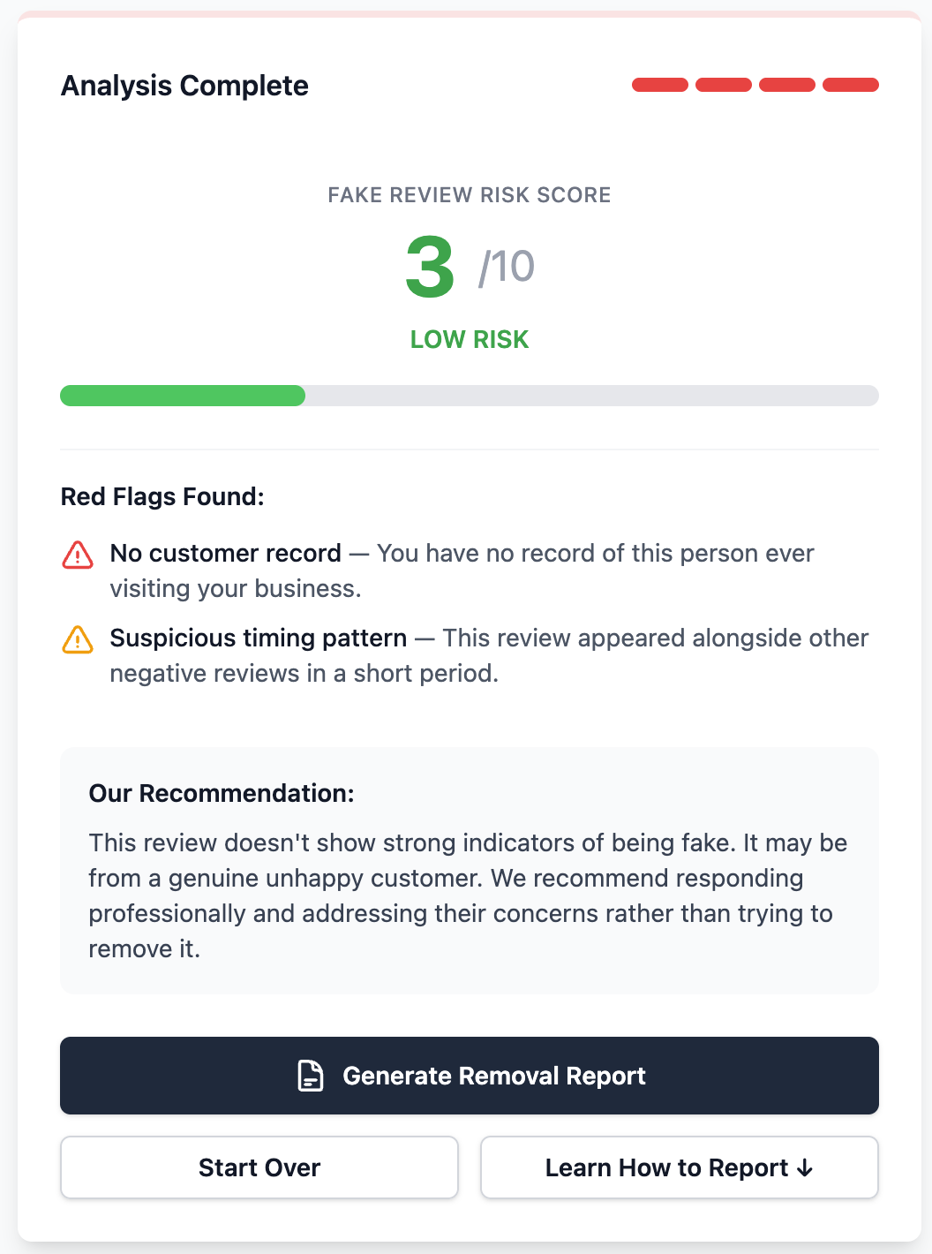
Task: Click the Start Over button
Action: point(259,1167)
